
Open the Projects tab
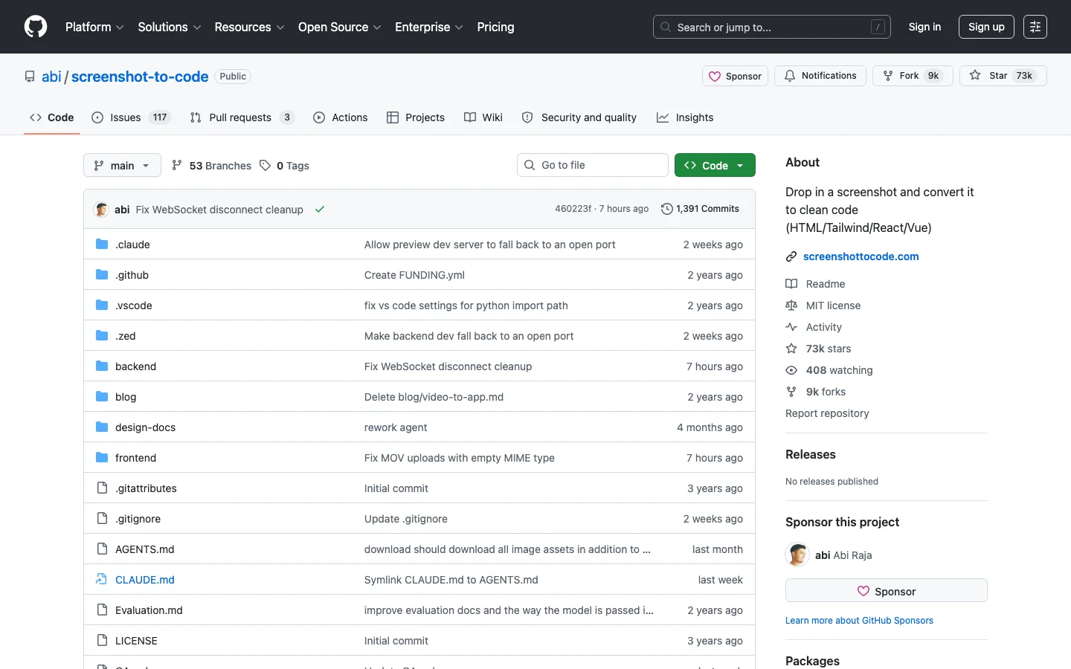coord(416,117)
